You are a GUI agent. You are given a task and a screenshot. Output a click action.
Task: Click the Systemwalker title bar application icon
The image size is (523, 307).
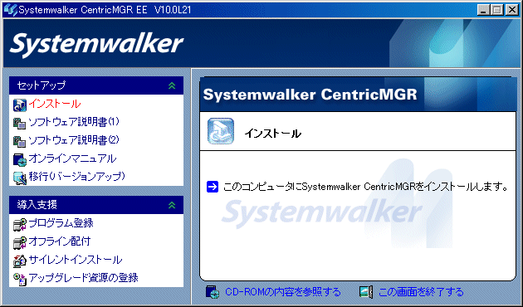(x=10, y=10)
